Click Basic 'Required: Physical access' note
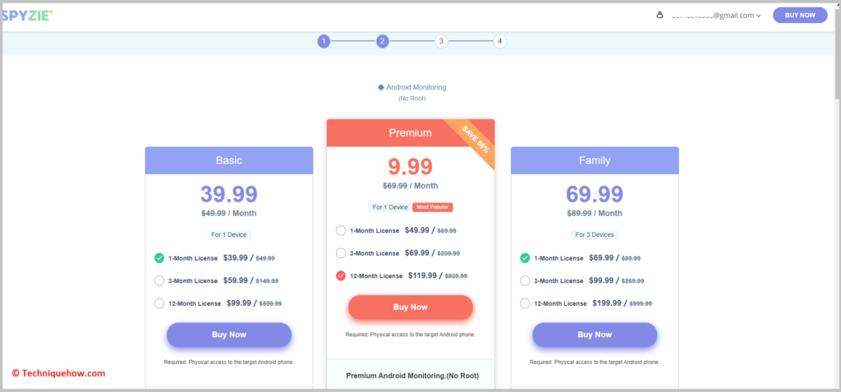841x392 pixels. (x=229, y=362)
